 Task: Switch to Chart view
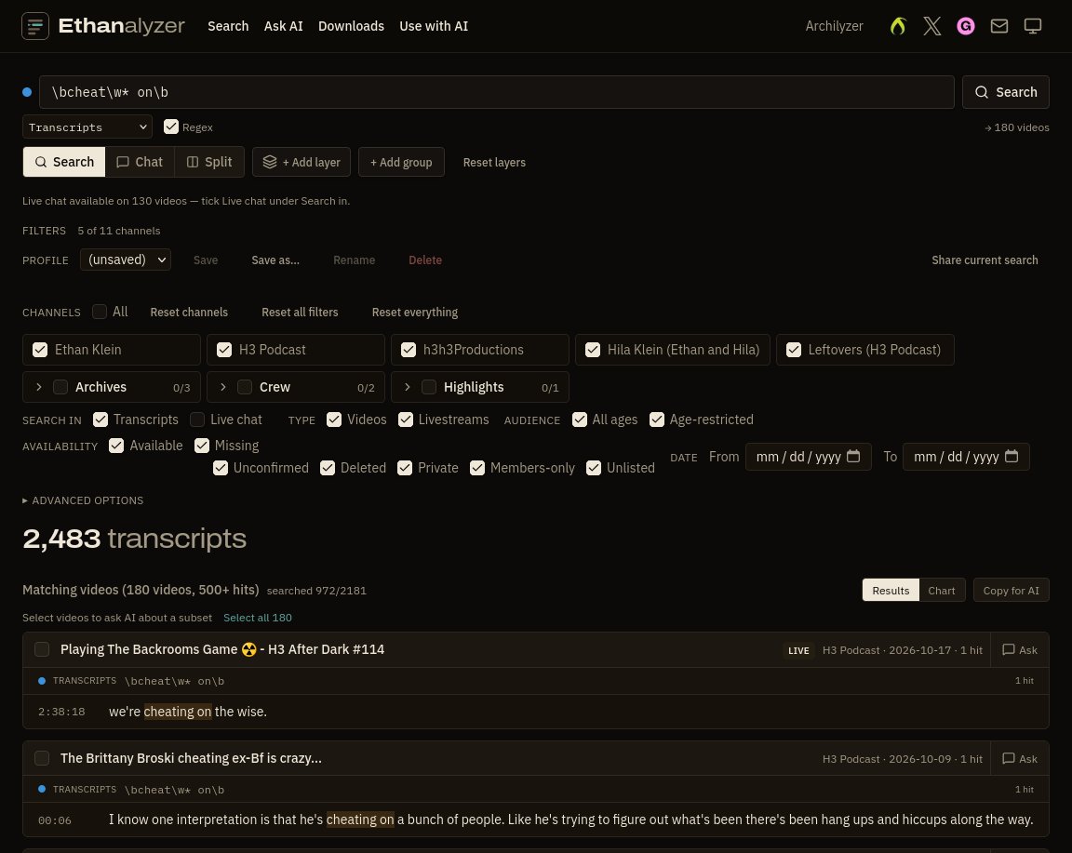tap(942, 591)
